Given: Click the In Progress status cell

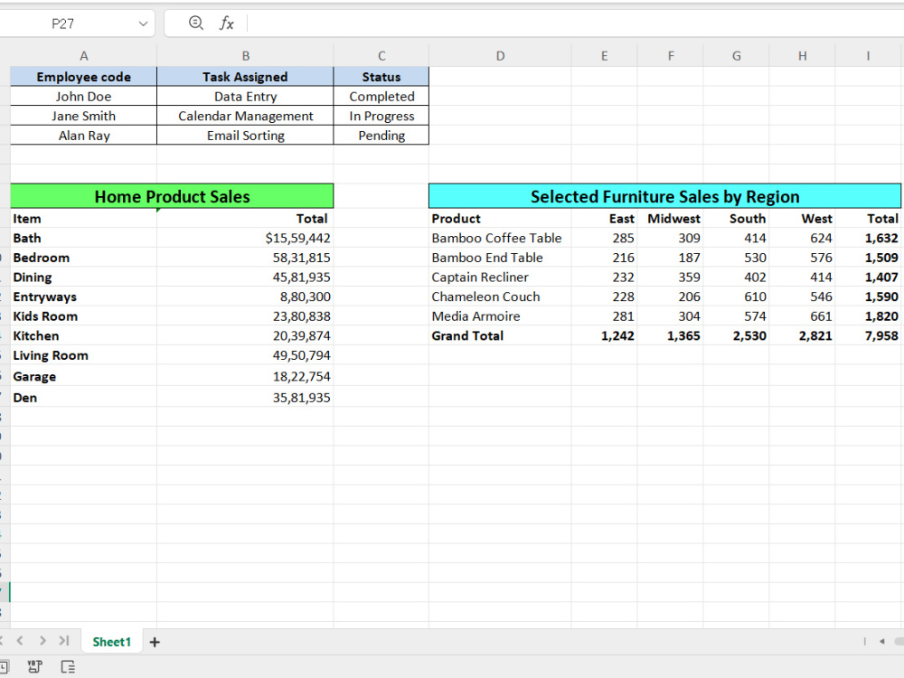Looking at the screenshot, I should pyautogui.click(x=381, y=116).
